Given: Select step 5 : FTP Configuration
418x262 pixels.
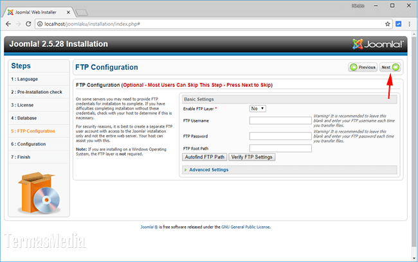Looking at the screenshot, I should [33, 131].
